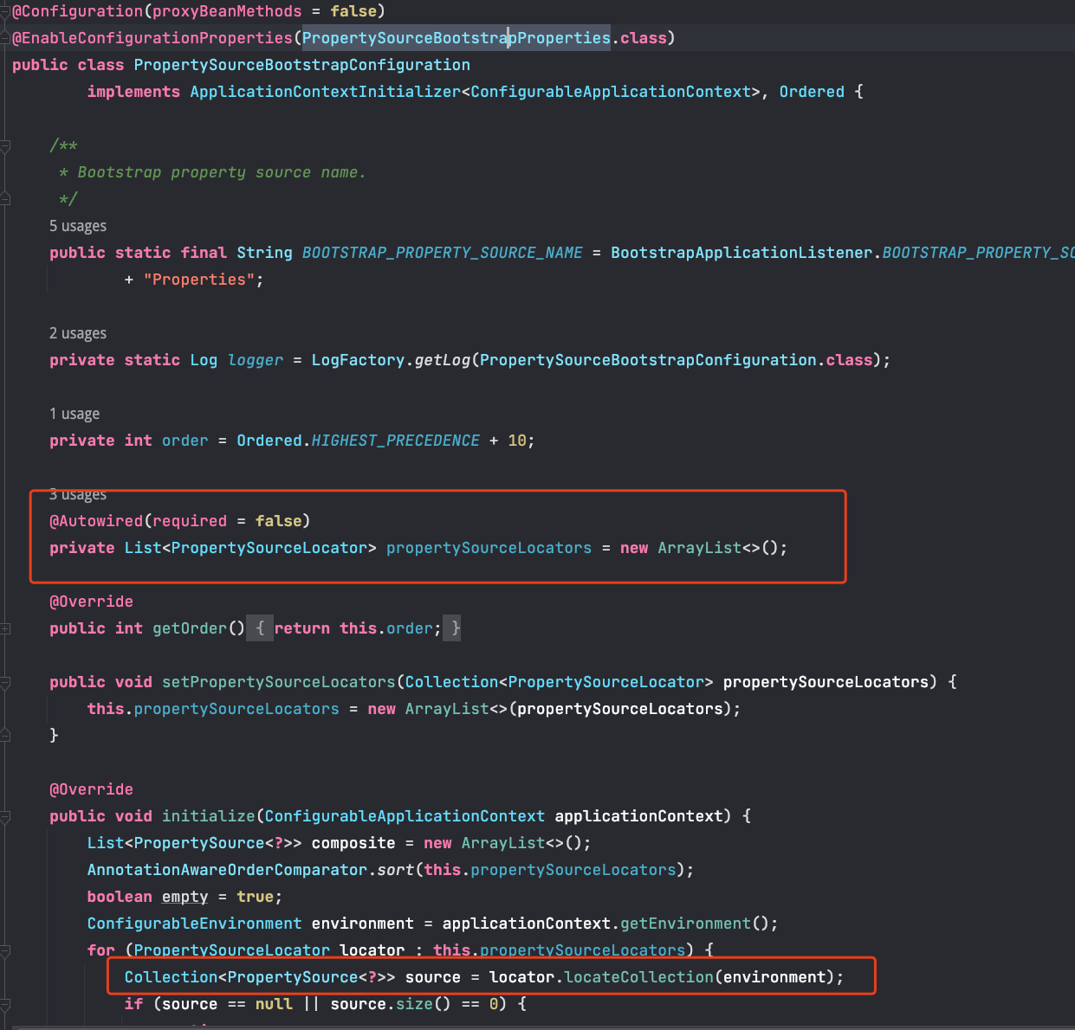Click the 'implements' keyword

click(x=133, y=92)
